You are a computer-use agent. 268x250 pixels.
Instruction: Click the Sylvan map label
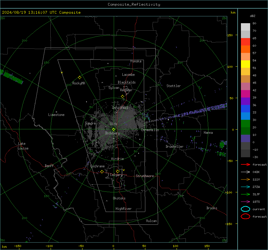point(114,88)
